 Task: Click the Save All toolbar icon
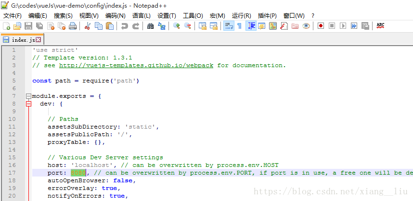39,26
